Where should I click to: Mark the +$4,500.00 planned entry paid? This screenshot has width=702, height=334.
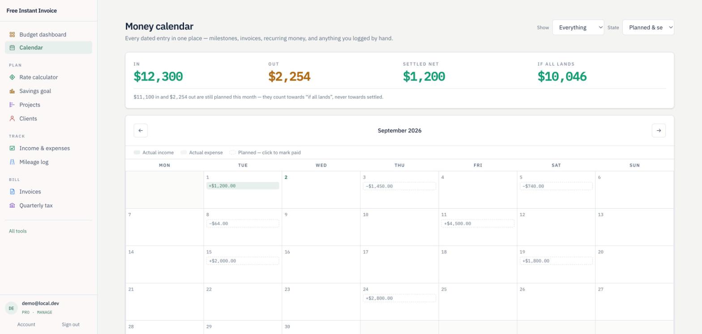(x=478, y=223)
